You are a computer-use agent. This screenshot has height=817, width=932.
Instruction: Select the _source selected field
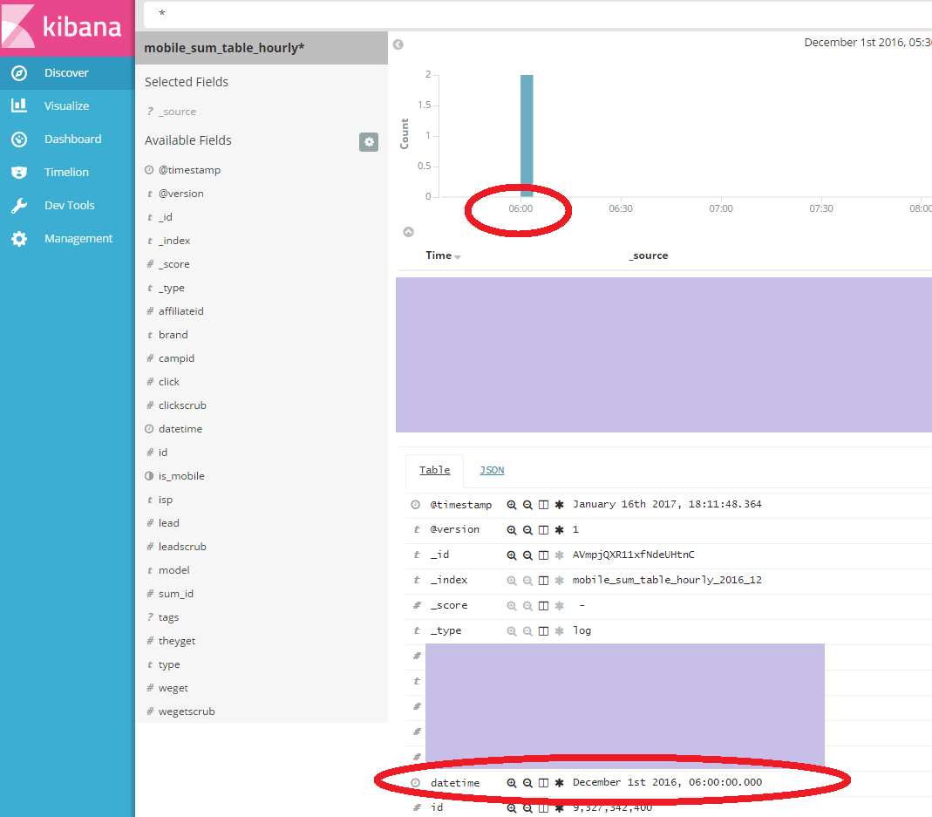[x=177, y=112]
